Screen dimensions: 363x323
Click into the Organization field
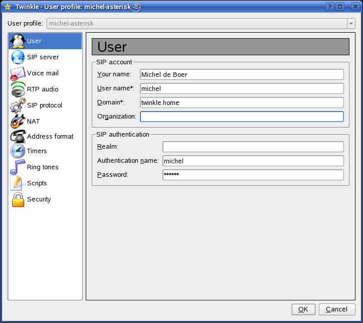click(x=242, y=117)
